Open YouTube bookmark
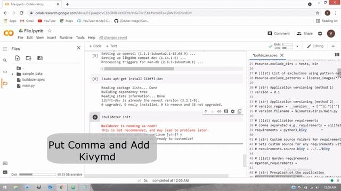 point(47,21)
